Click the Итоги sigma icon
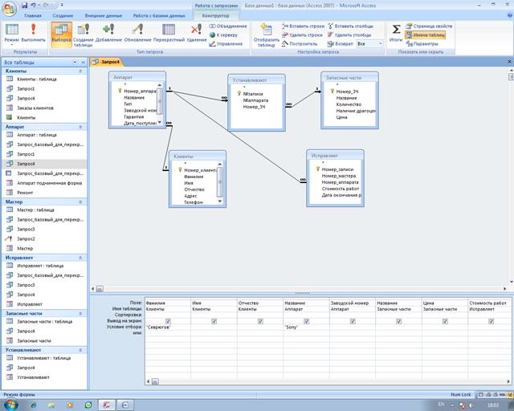Screen dimensions: 514x411 coord(396,31)
